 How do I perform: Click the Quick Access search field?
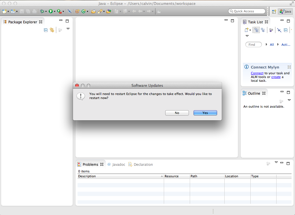click(247, 11)
